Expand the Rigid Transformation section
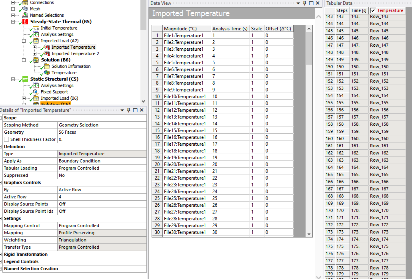 tap(1, 255)
